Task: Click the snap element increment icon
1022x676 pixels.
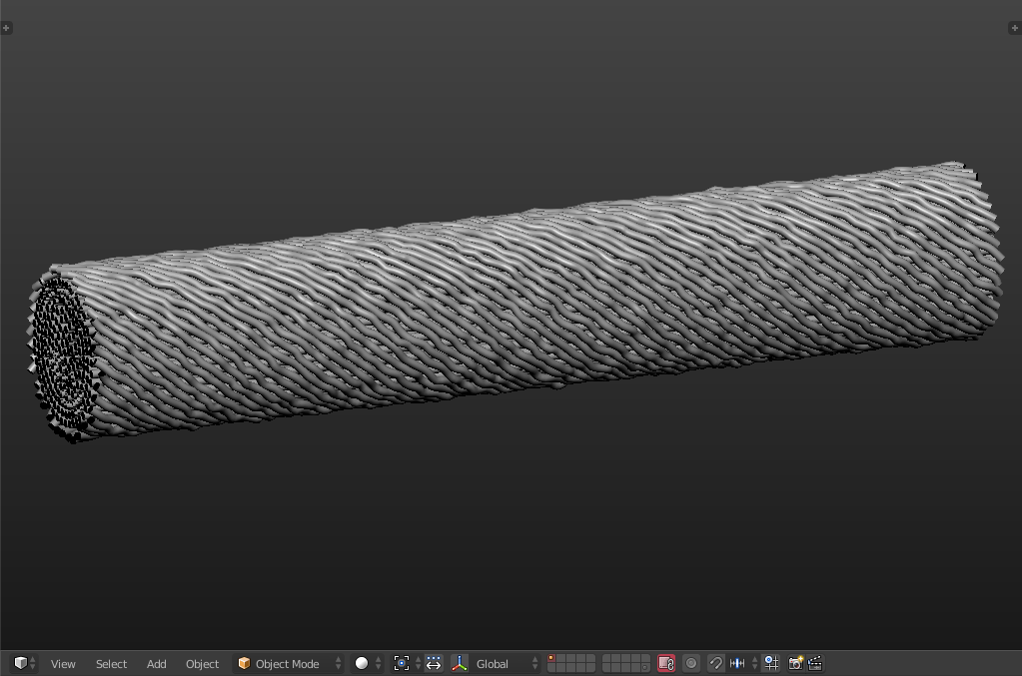Action: coord(737,663)
